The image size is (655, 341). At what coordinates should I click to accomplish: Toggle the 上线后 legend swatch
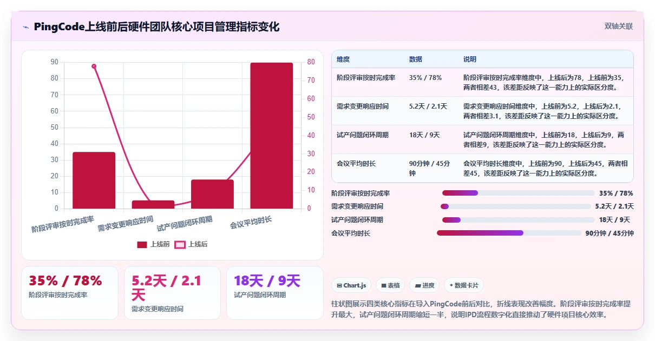tap(180, 244)
